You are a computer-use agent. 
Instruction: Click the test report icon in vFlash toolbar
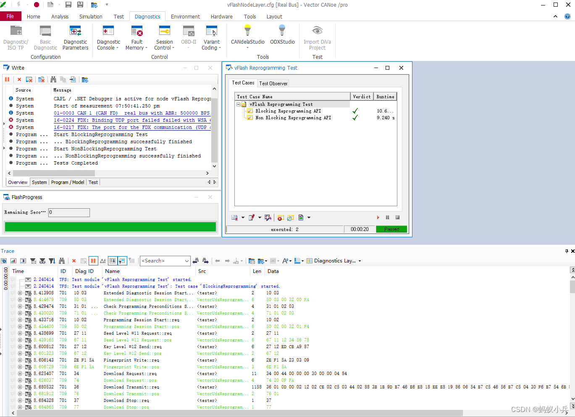[234, 218]
